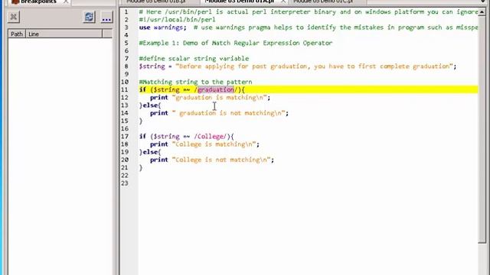Viewport: 490px width, 275px height.
Task: Click the closing brace on line 15
Action: coord(141,121)
